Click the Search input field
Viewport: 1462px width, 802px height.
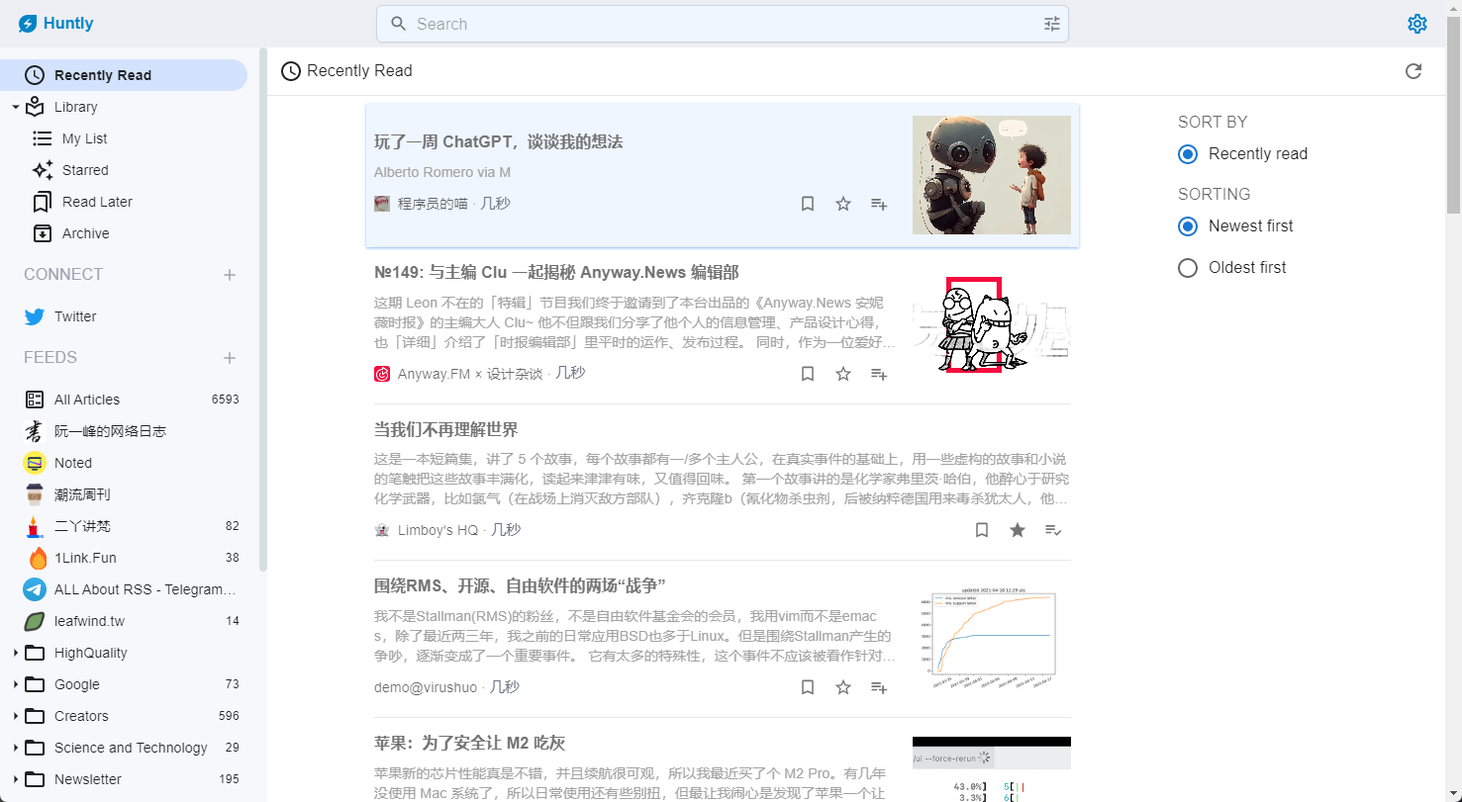[723, 24]
